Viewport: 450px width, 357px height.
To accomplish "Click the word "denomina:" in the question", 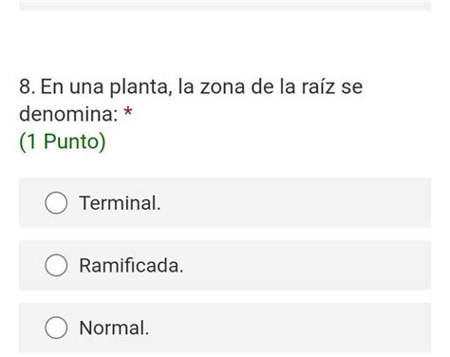I will [x=68, y=114].
